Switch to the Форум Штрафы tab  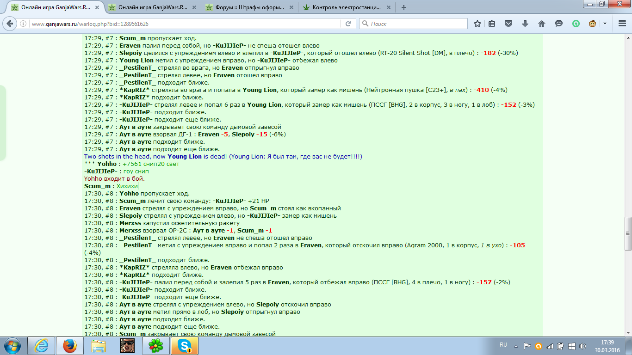pos(248,7)
